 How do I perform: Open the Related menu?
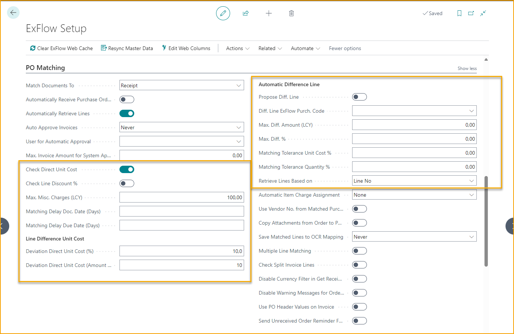[270, 48]
